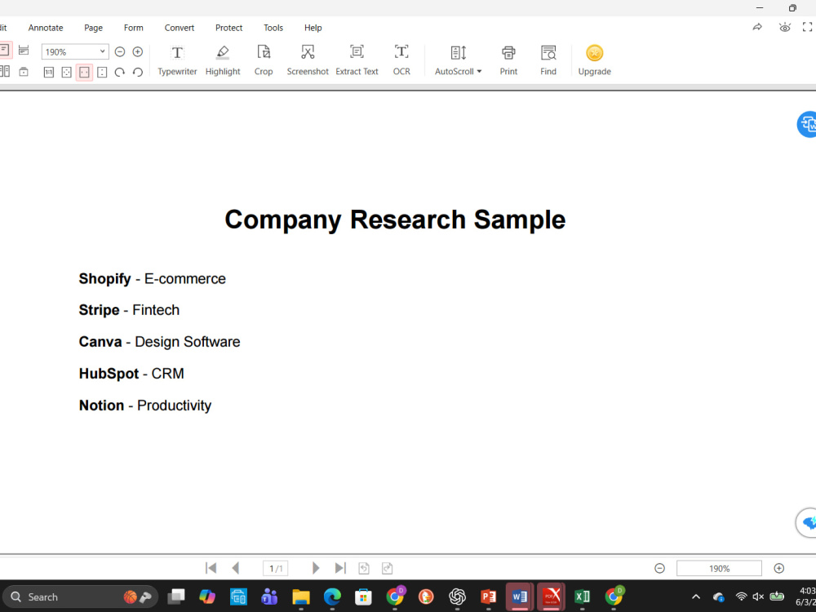Click the 'HubSpot - CRM' line
This screenshot has height=612, width=816.
131,373
